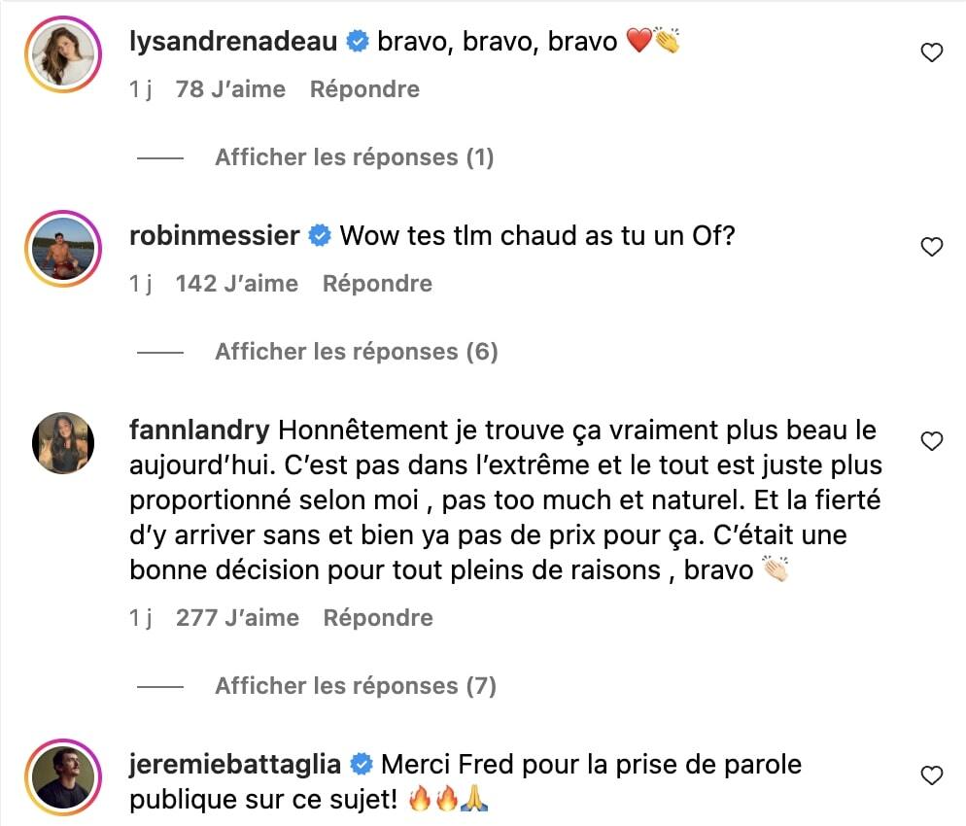This screenshot has width=966, height=826.
Task: Like fannlandry's long comment
Action: tap(931, 442)
